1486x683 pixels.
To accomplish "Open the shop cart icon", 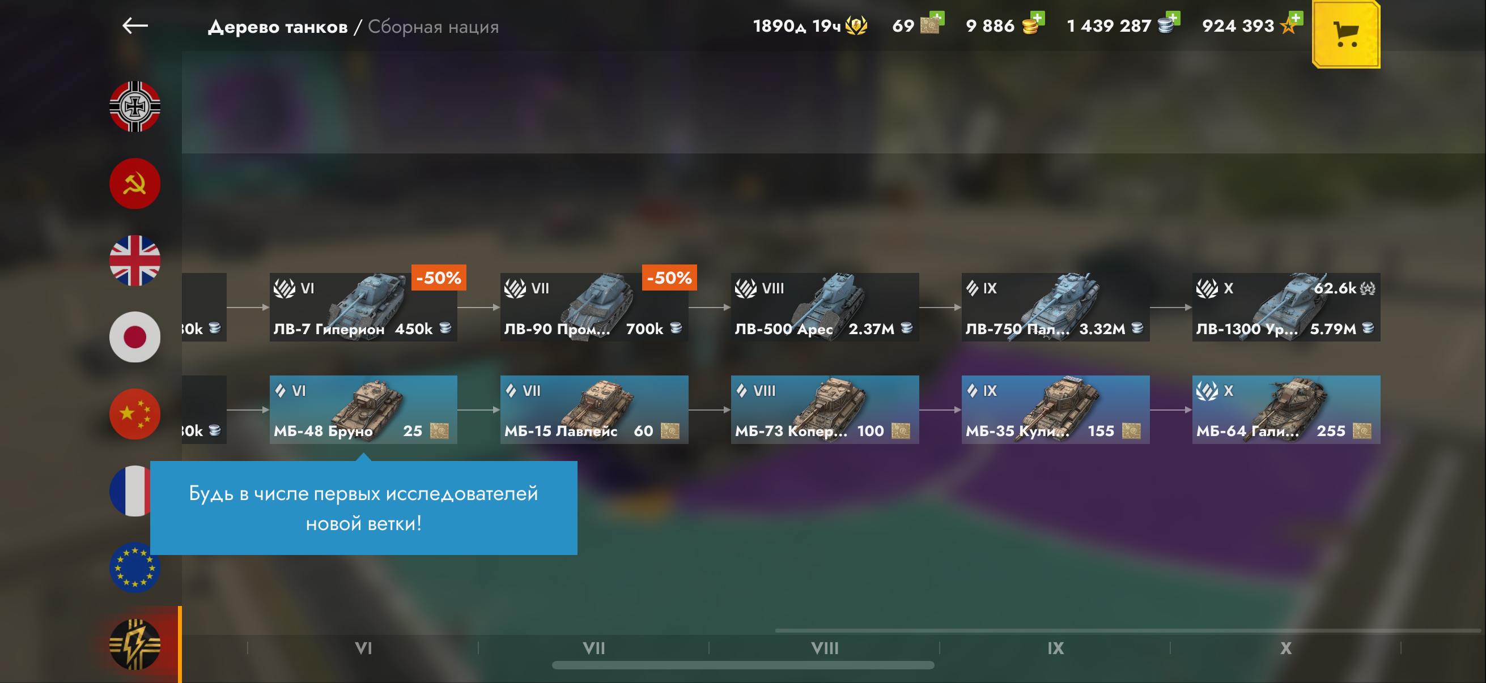I will pos(1346,35).
